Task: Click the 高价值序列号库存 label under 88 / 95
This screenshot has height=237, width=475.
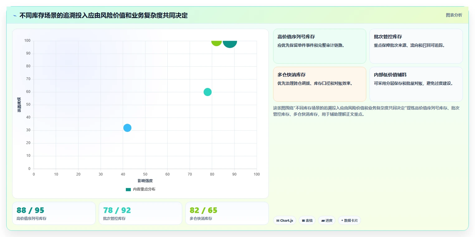Action: (x=31, y=219)
